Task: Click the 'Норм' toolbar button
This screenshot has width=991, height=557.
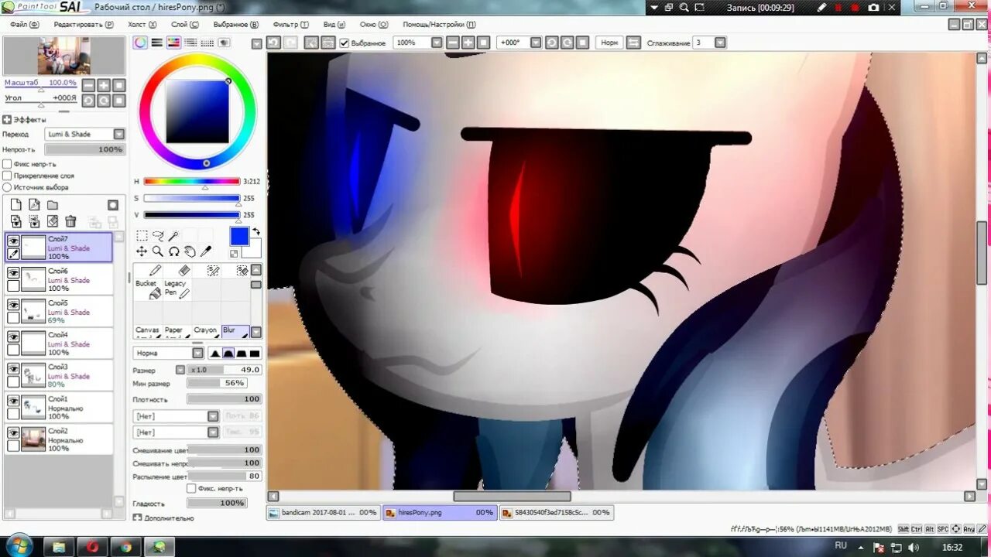Action: click(609, 43)
